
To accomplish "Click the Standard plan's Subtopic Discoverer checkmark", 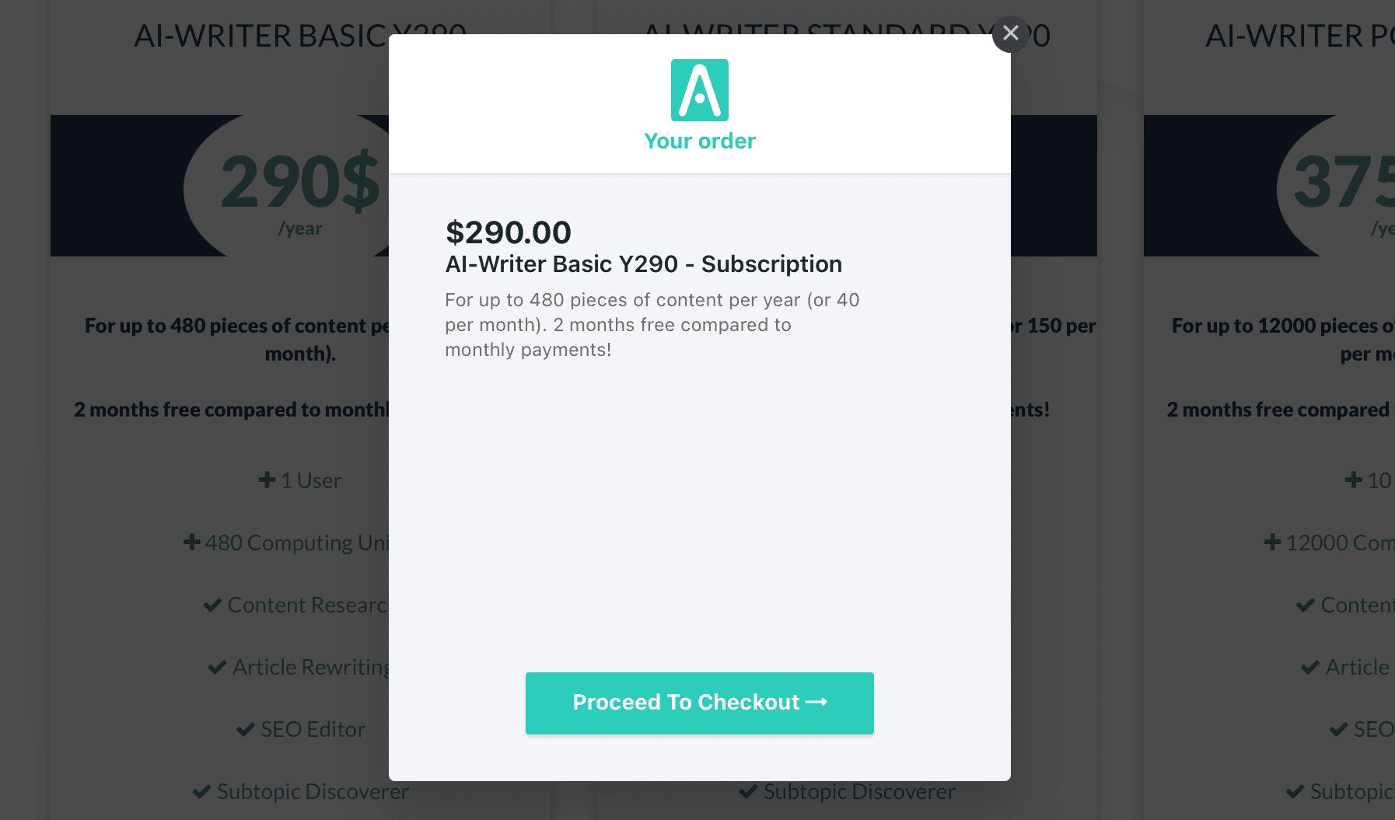I will pyautogui.click(x=748, y=791).
